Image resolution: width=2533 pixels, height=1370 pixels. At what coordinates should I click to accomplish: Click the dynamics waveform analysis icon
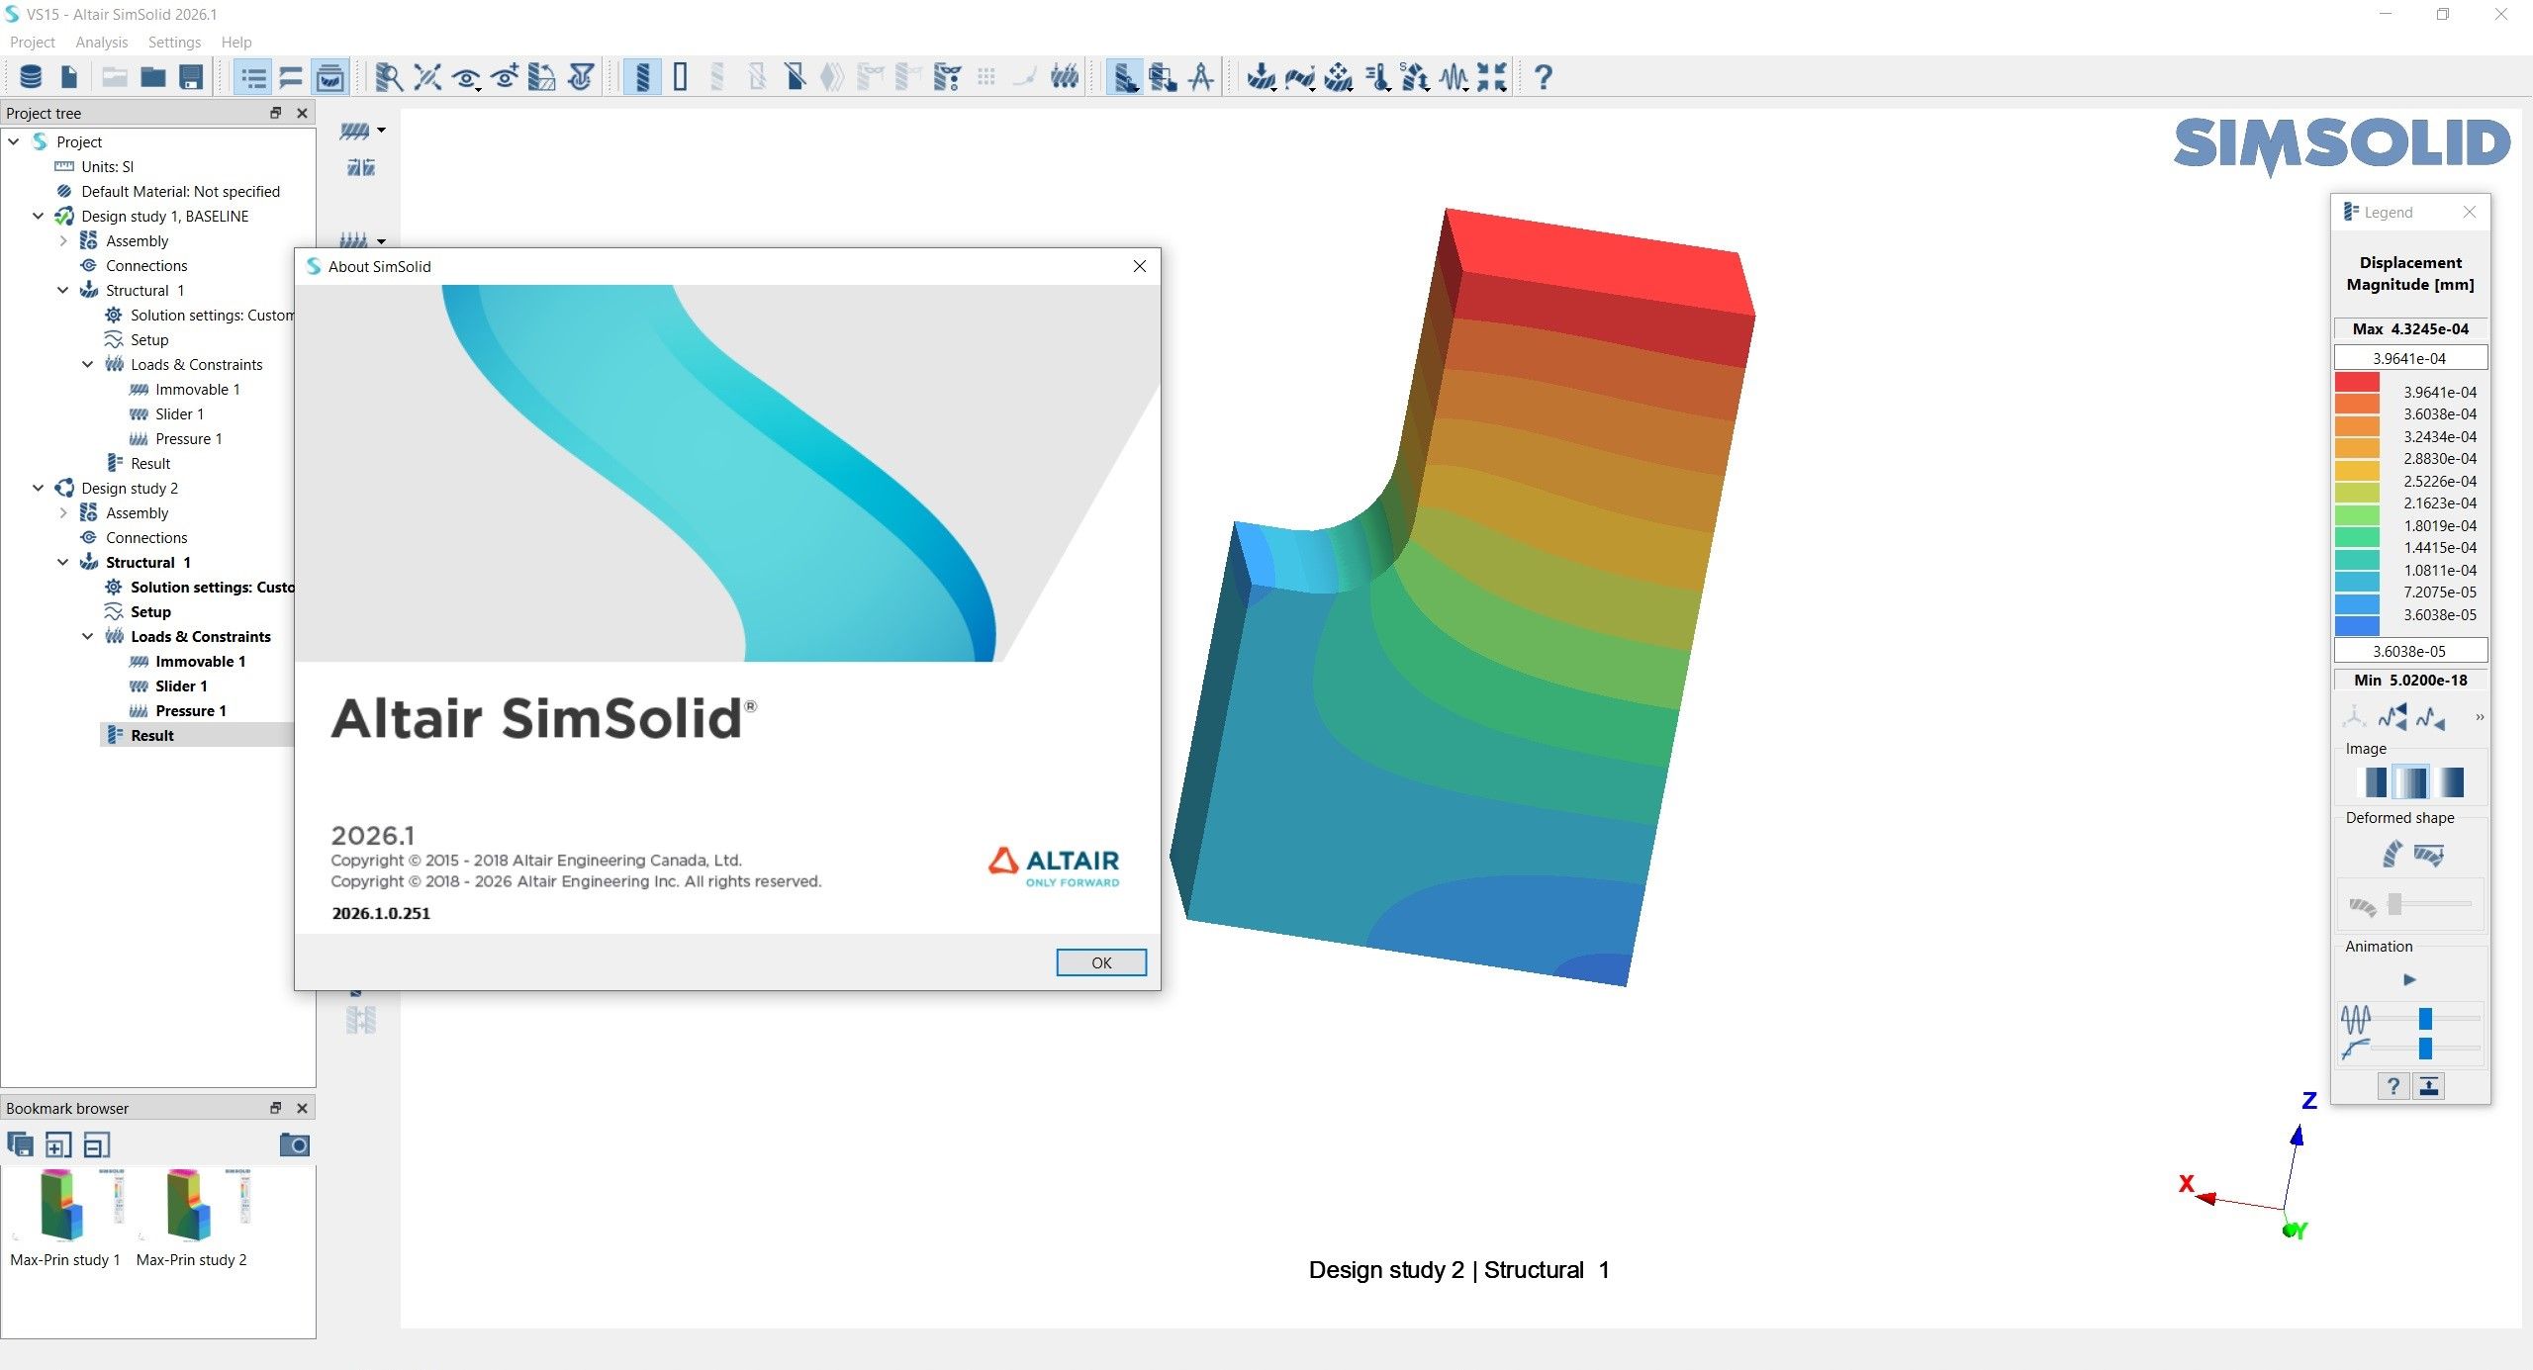[1454, 76]
